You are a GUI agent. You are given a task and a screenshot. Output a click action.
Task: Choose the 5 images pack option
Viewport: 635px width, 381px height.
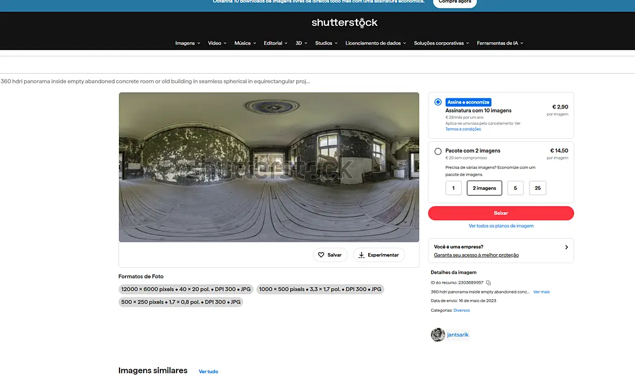click(x=515, y=188)
